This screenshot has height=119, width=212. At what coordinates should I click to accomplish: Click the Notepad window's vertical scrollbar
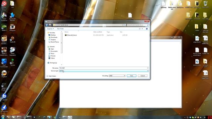click(181, 75)
